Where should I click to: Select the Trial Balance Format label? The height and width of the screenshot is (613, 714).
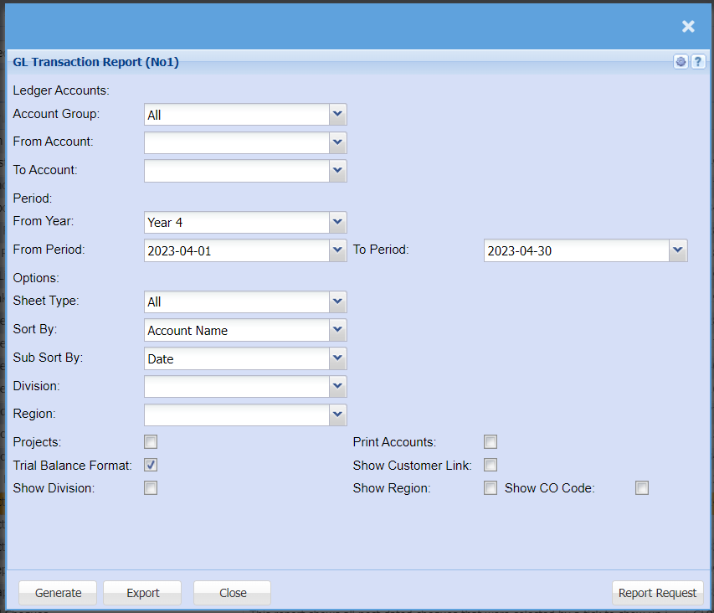[x=72, y=465]
